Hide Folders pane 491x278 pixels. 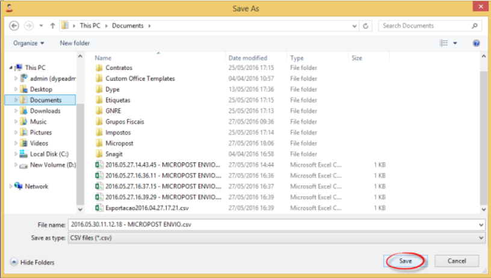(32, 262)
